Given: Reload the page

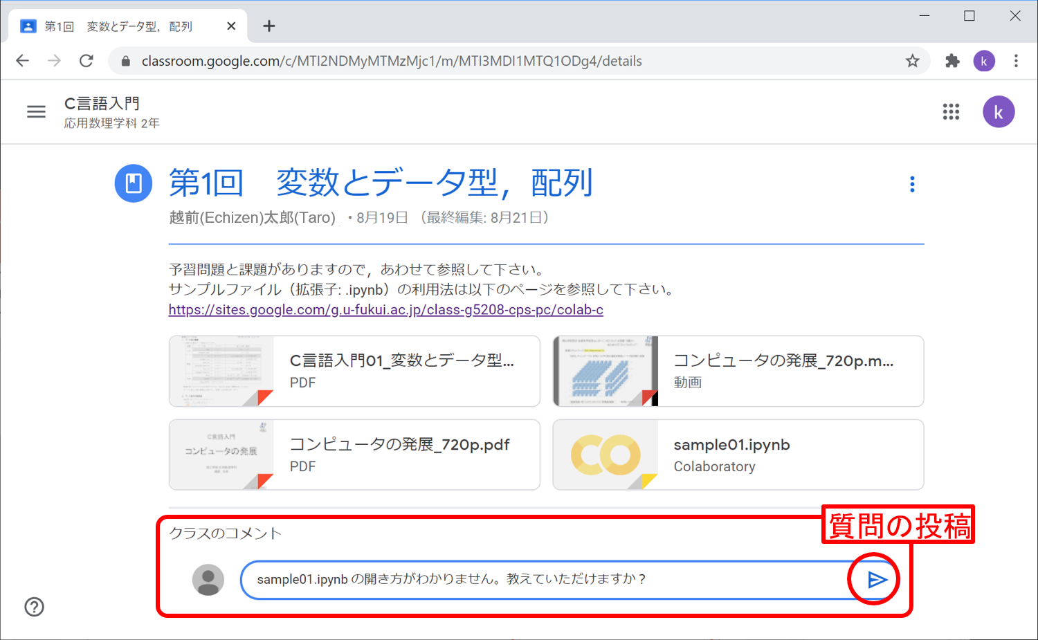Looking at the screenshot, I should (x=86, y=61).
